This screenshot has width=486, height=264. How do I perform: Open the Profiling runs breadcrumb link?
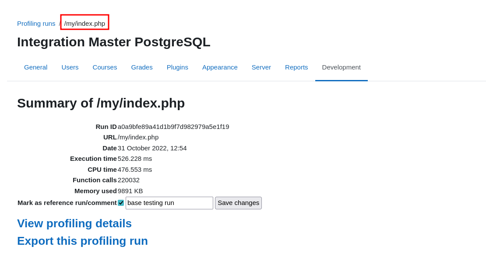click(x=36, y=24)
